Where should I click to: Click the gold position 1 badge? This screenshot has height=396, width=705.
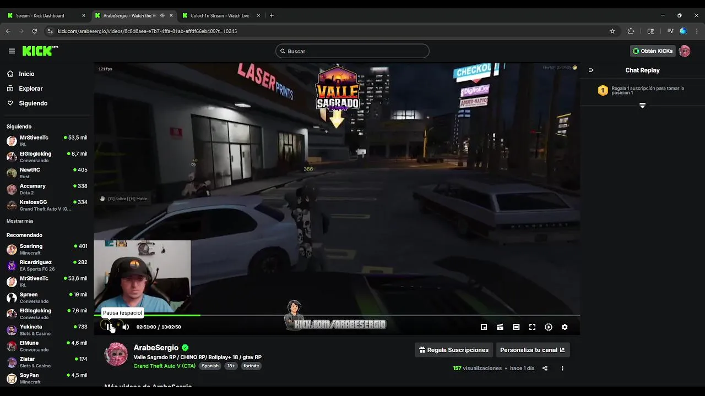point(603,91)
